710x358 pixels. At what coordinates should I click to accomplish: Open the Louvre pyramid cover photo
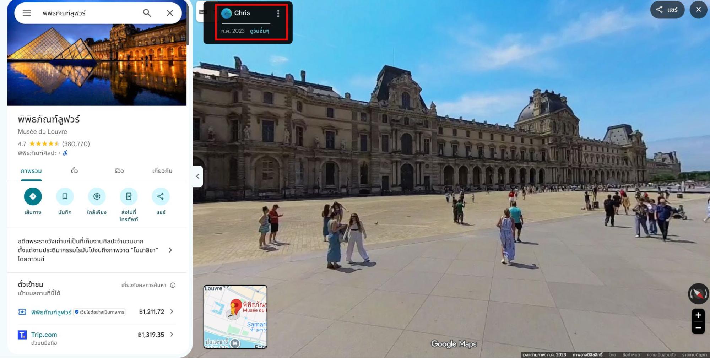click(97, 64)
